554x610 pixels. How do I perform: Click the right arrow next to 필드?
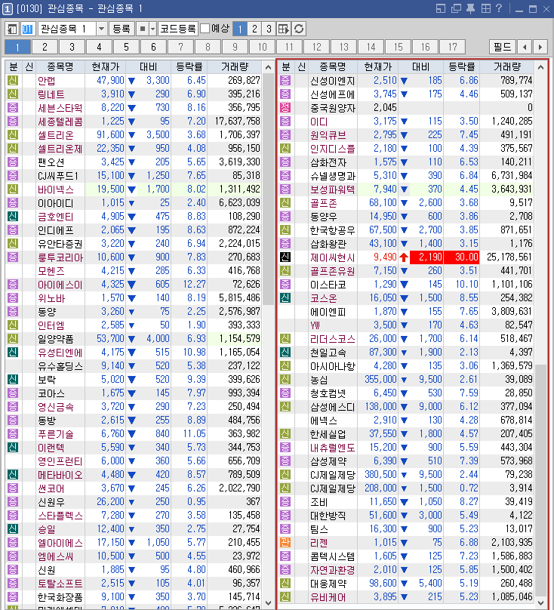[x=540, y=47]
